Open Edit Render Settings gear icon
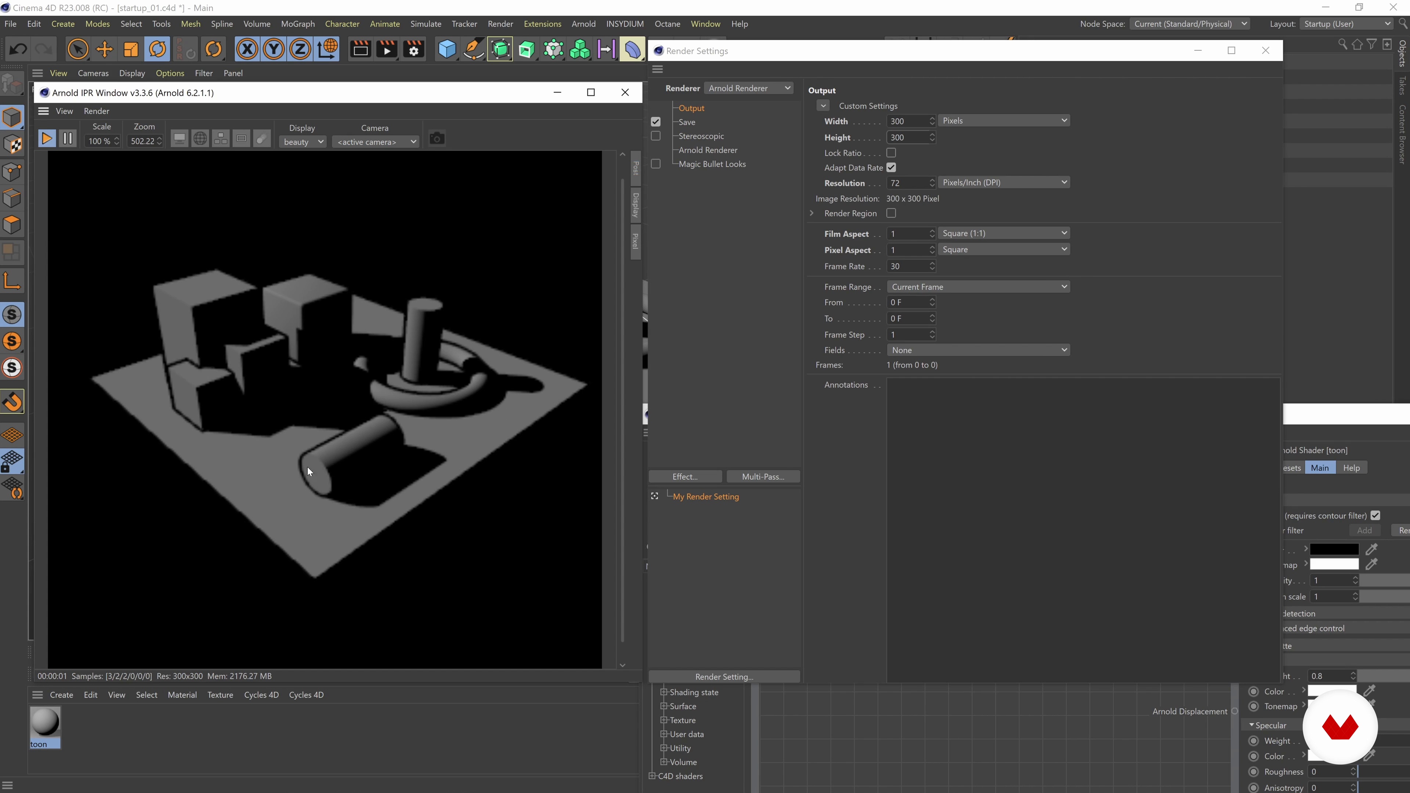 [414, 49]
